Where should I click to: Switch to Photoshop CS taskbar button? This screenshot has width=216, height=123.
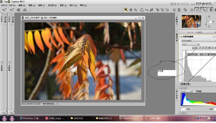(30, 119)
